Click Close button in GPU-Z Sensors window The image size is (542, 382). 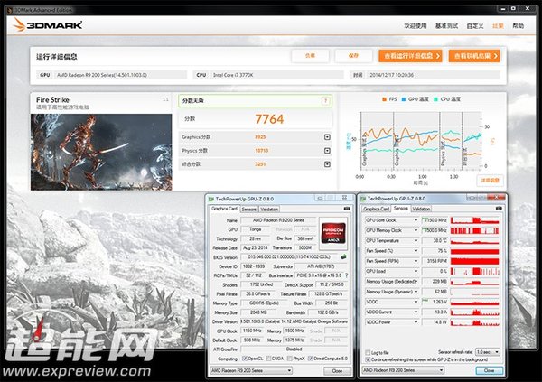pyautogui.click(x=489, y=370)
